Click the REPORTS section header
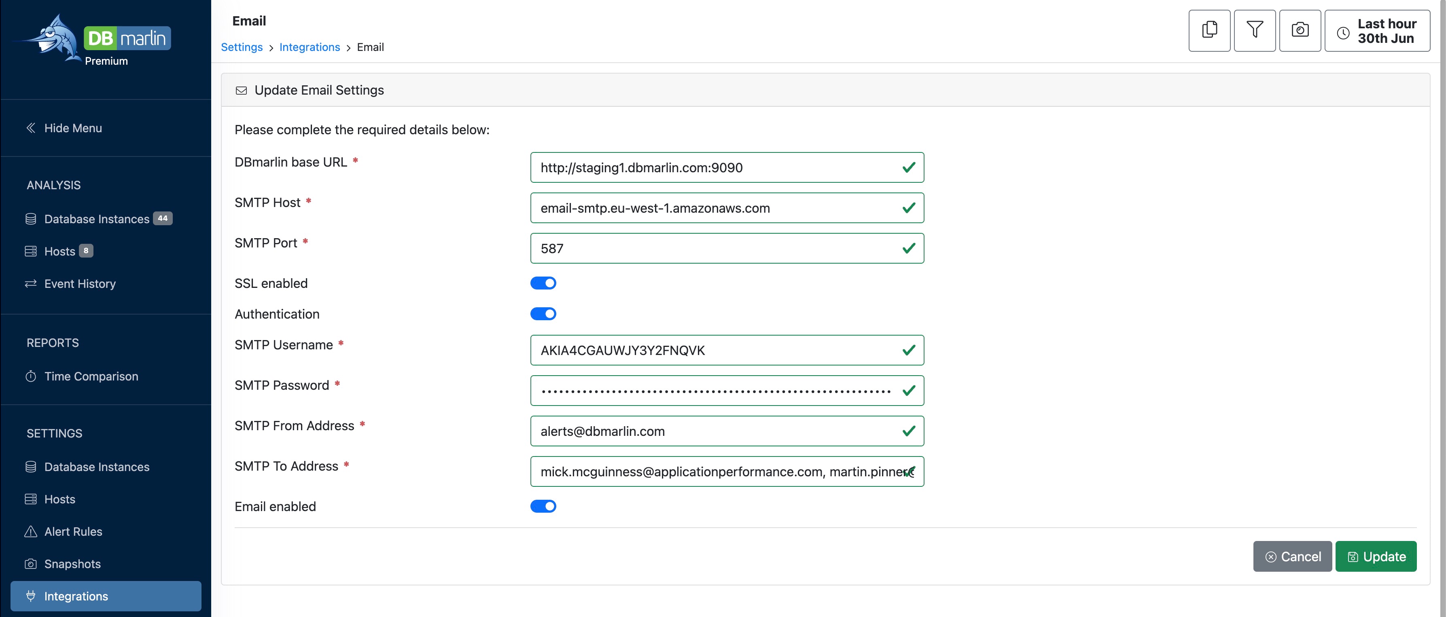 click(53, 343)
